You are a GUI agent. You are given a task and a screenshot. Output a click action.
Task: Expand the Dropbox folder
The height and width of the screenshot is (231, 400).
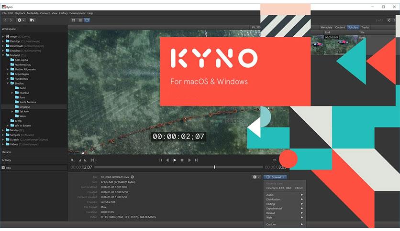pos(3,51)
